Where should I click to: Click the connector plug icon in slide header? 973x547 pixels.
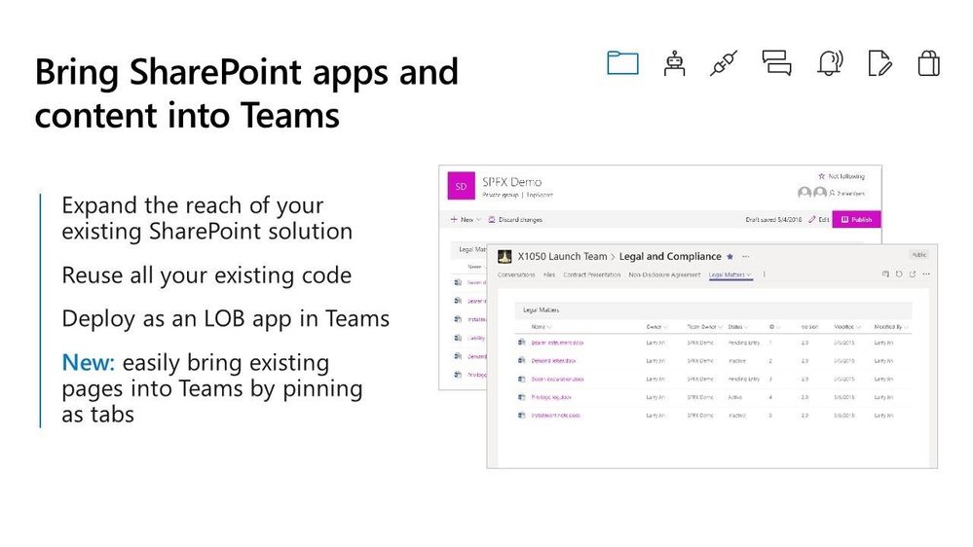tap(724, 63)
